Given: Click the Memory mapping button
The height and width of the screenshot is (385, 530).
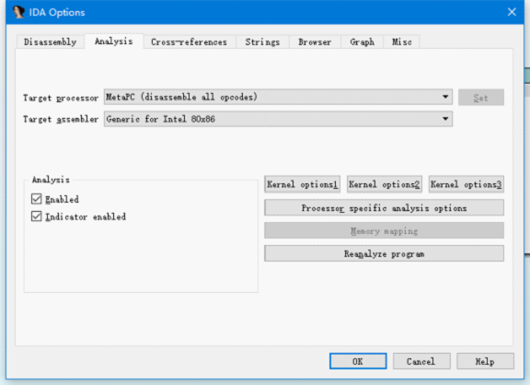Looking at the screenshot, I should pos(384,231).
